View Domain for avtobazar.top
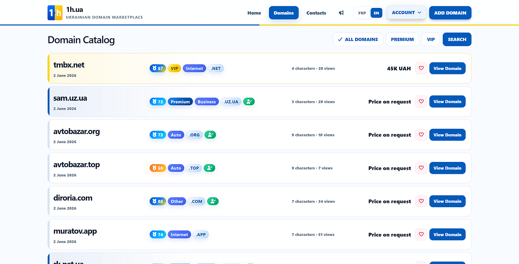Image resolution: width=519 pixels, height=264 pixels. (x=448, y=168)
